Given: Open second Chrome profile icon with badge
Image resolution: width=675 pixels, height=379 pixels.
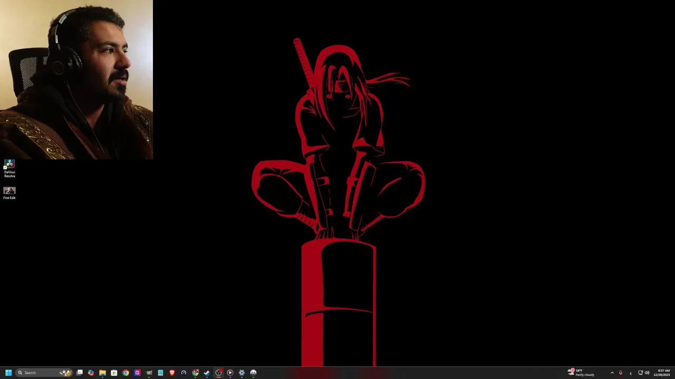Looking at the screenshot, I should [x=195, y=373].
